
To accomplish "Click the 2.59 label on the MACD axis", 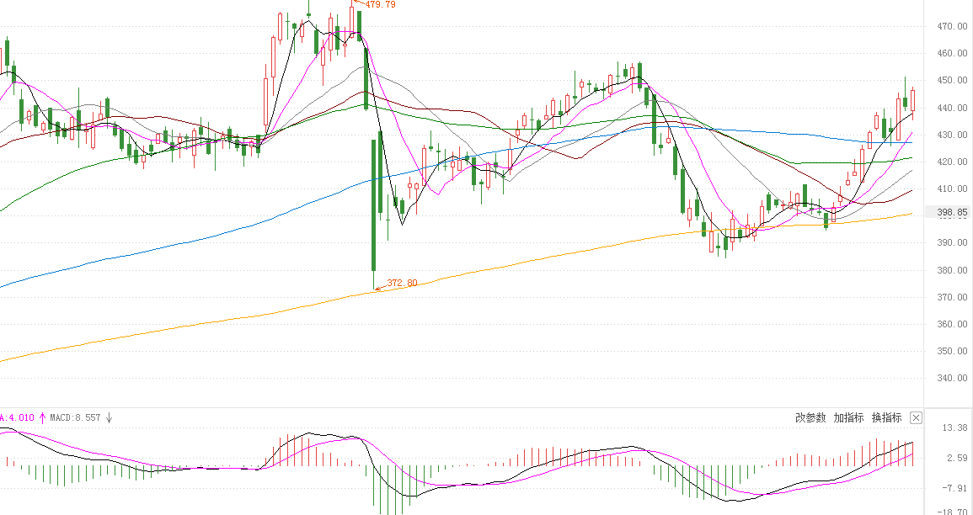I will point(955,458).
